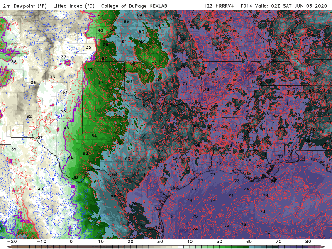Click the "38" dewpoint value on map
332x249 pixels.
14,61
